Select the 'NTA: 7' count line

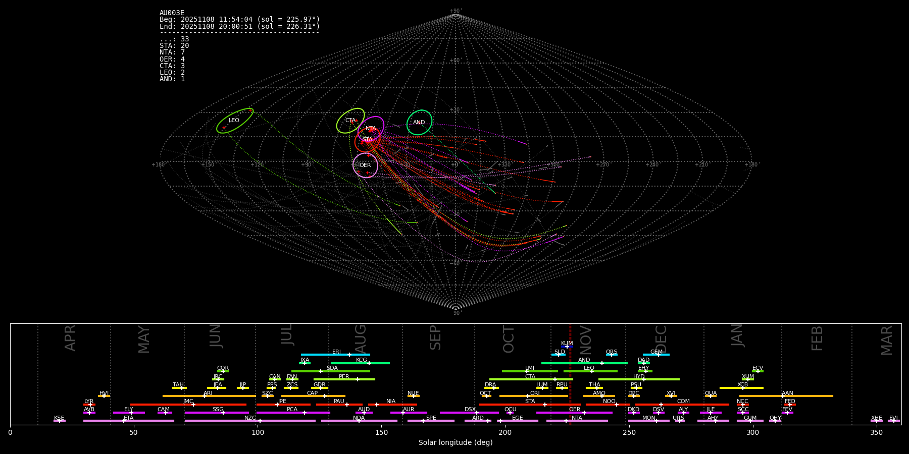[172, 52]
